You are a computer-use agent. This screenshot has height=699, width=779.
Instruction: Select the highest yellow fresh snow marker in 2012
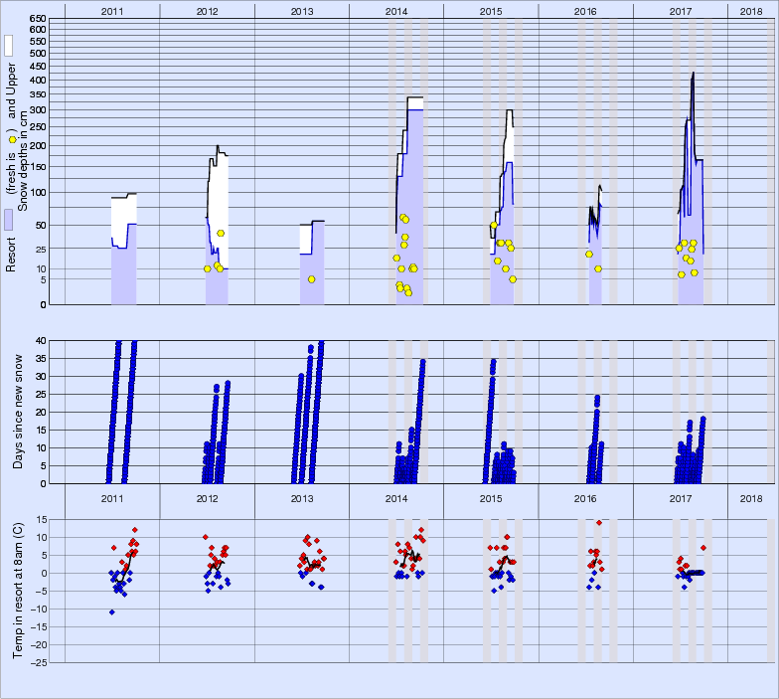point(221,233)
